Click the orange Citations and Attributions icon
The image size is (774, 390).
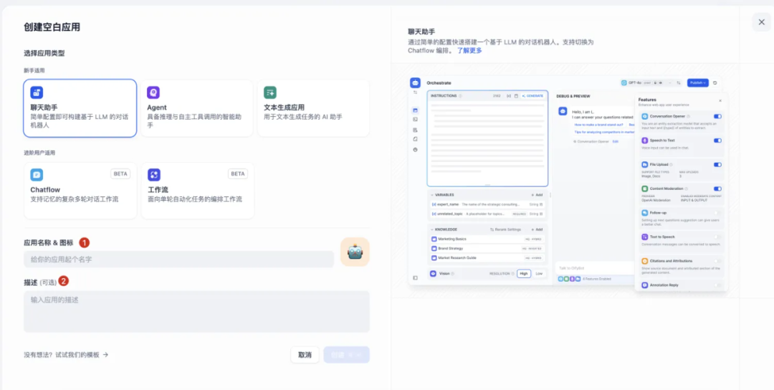[645, 261]
